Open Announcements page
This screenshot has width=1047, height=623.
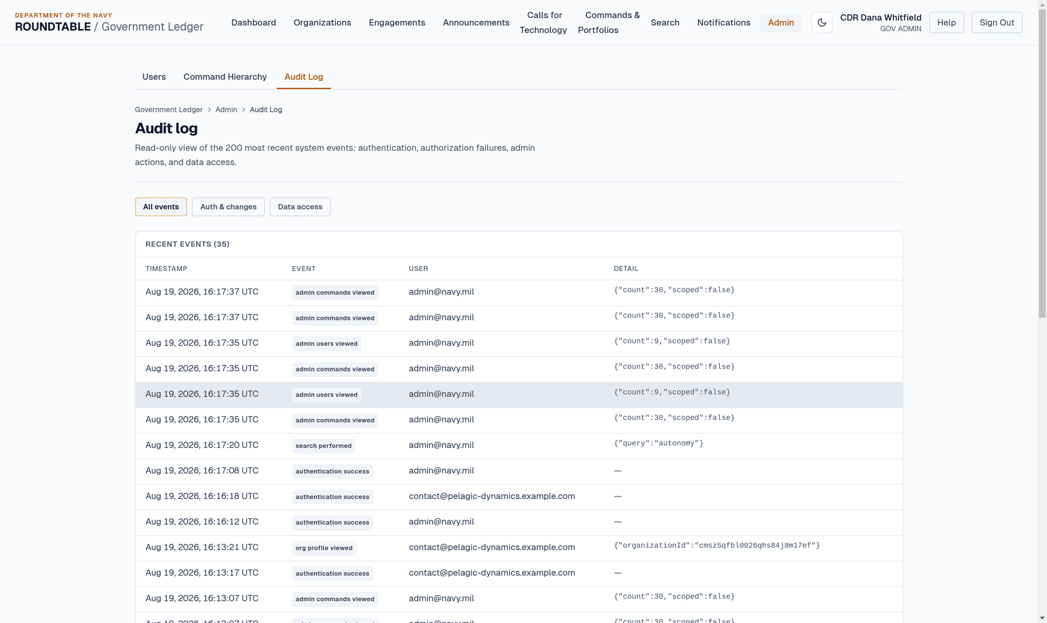pos(476,22)
